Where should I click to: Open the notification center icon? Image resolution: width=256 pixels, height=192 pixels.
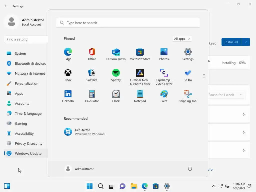(249, 186)
